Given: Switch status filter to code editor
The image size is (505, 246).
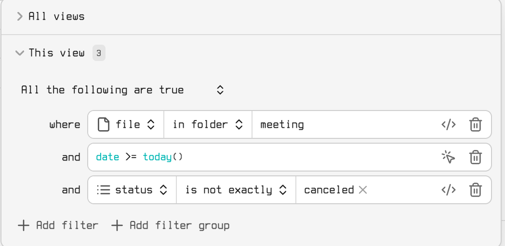Looking at the screenshot, I should pos(448,190).
